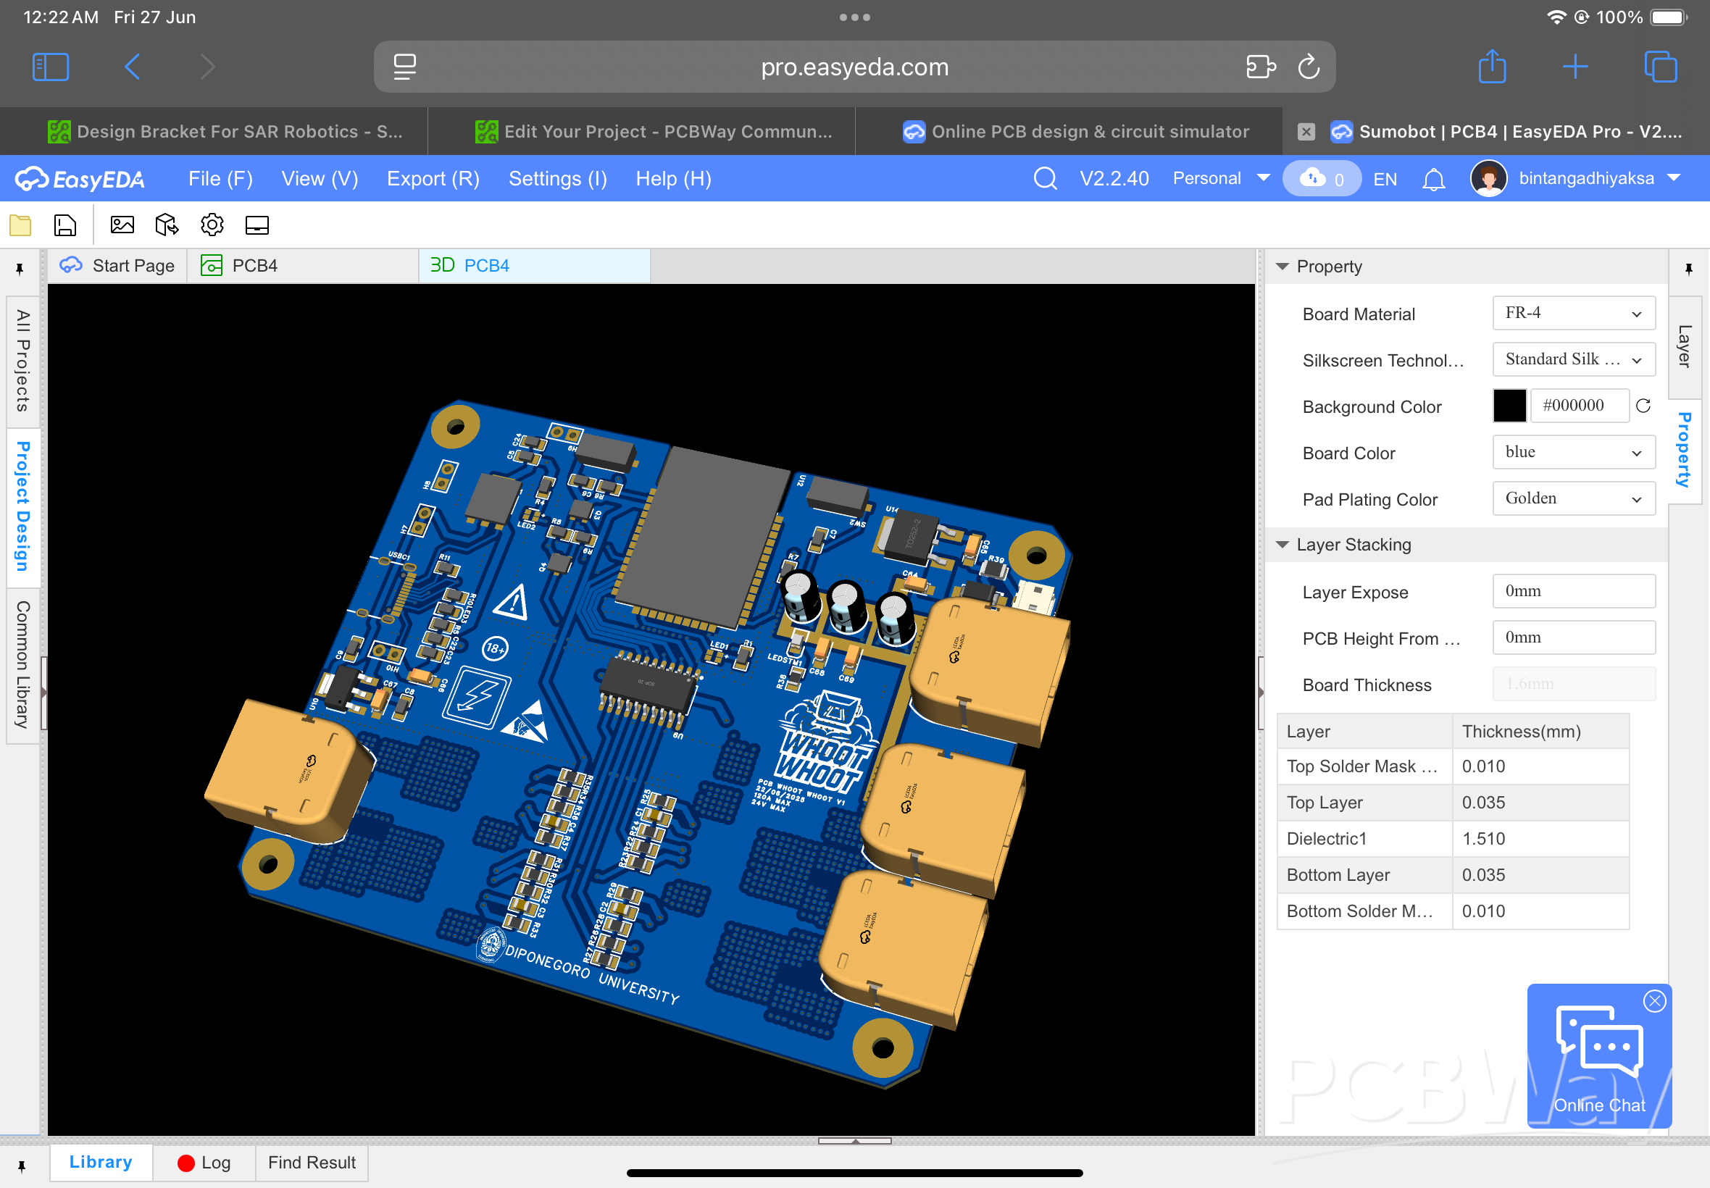Open the folder icon in the toolbar
Viewport: 1710px width, 1188px height.
[20, 225]
